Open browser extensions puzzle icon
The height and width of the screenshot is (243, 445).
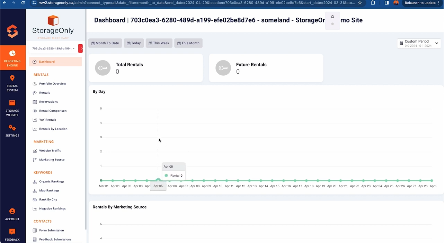coord(373,3)
